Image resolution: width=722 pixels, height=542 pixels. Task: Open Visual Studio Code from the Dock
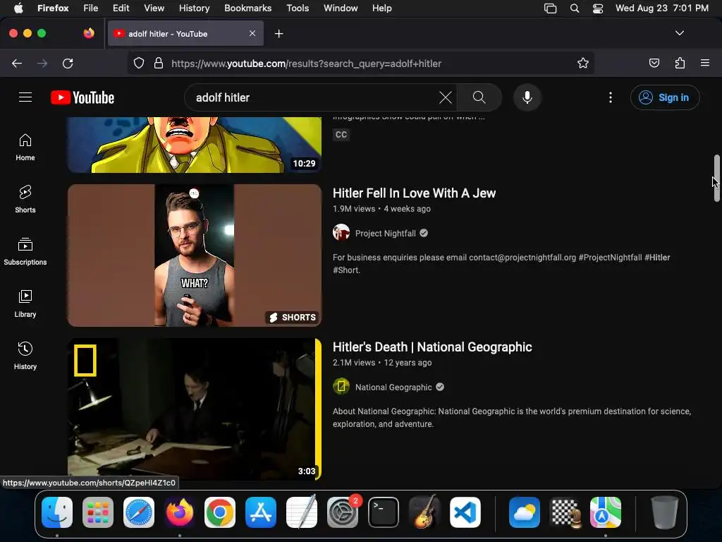click(x=465, y=512)
